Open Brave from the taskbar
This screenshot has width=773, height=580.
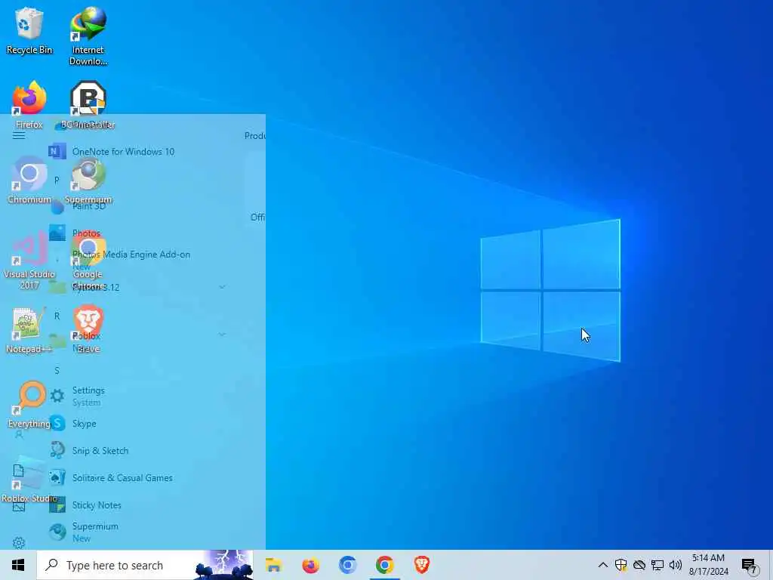(x=421, y=565)
